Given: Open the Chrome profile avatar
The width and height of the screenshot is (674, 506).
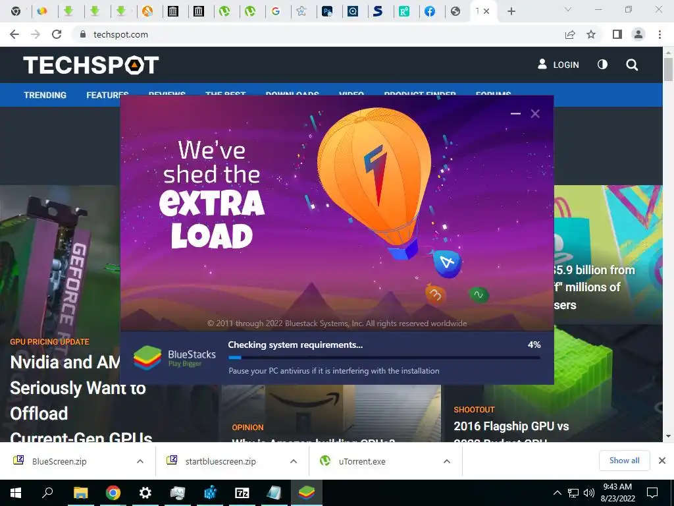Looking at the screenshot, I should pos(638,34).
